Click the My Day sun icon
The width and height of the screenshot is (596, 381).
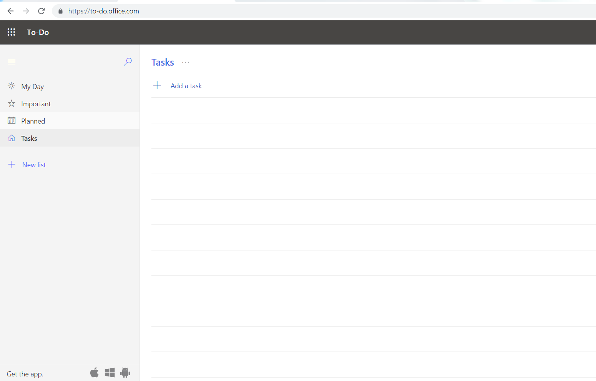point(12,86)
